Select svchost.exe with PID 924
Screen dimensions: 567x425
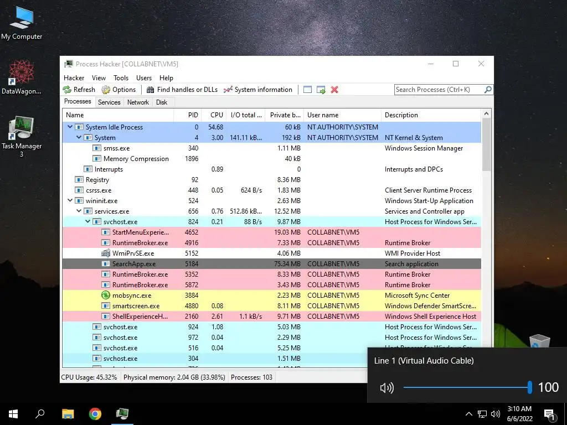point(271,326)
